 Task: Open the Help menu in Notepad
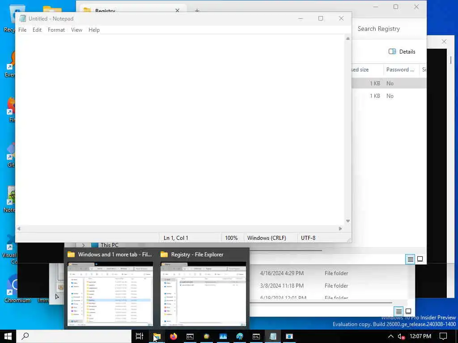coord(94,30)
